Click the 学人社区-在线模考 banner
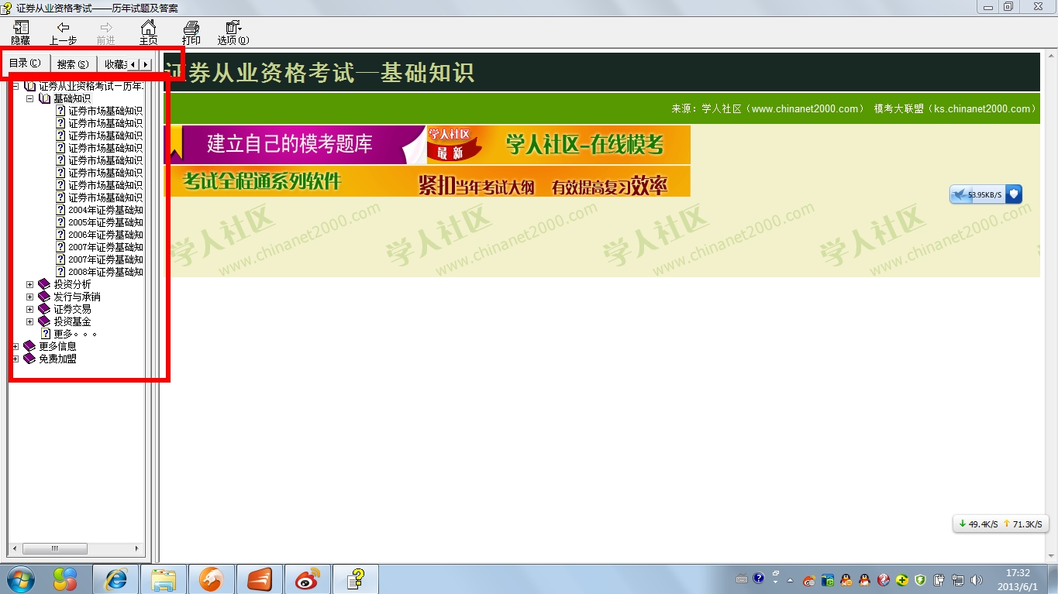The height and width of the screenshot is (594, 1058). coord(559,145)
